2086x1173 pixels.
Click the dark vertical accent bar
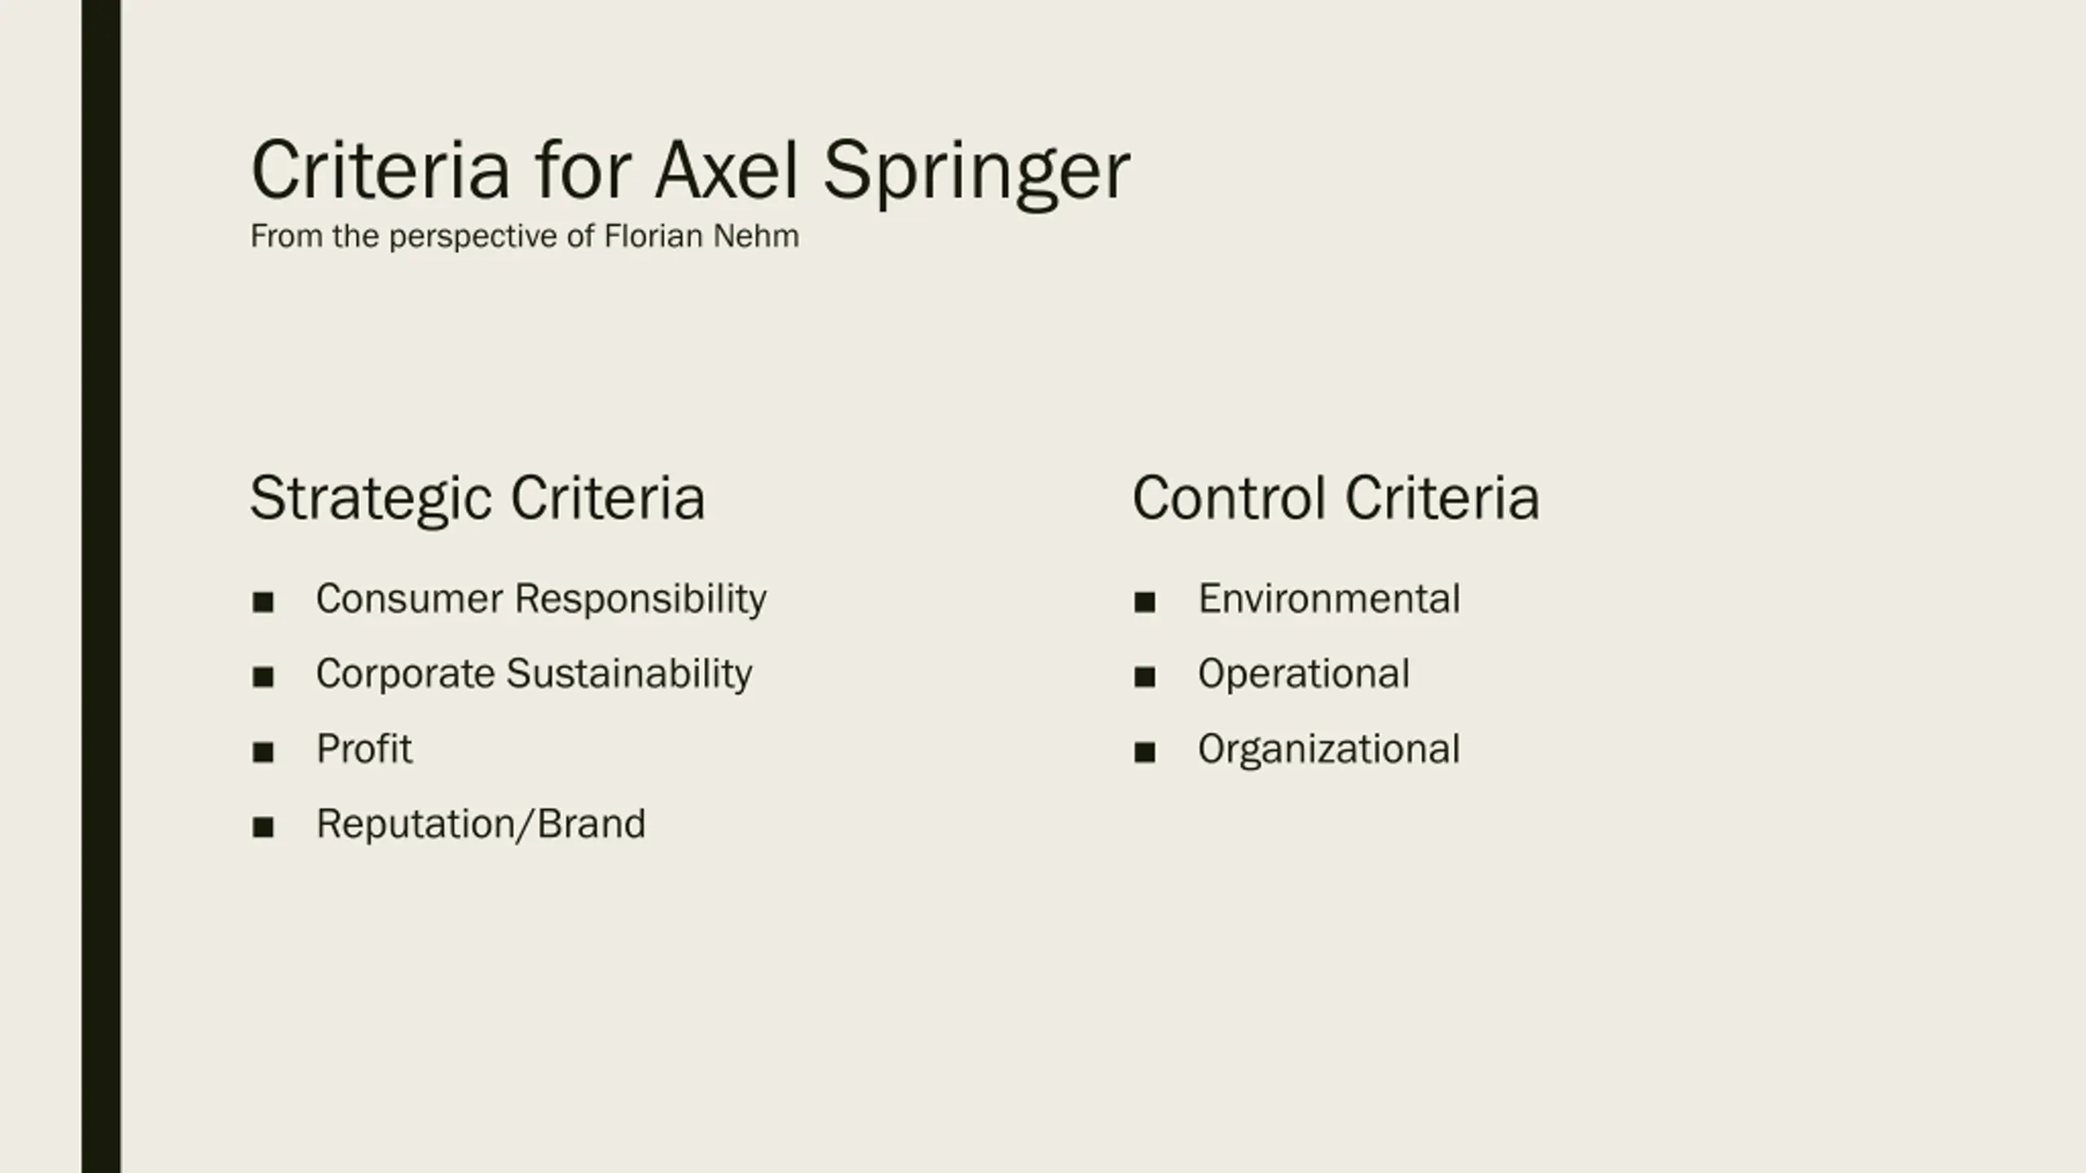101,586
